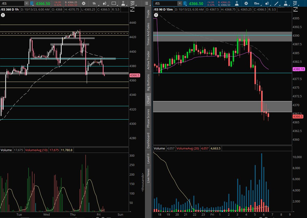Open rectangle drawing tool in left chart
The height and width of the screenshot is (218, 307).
click(114, 3)
